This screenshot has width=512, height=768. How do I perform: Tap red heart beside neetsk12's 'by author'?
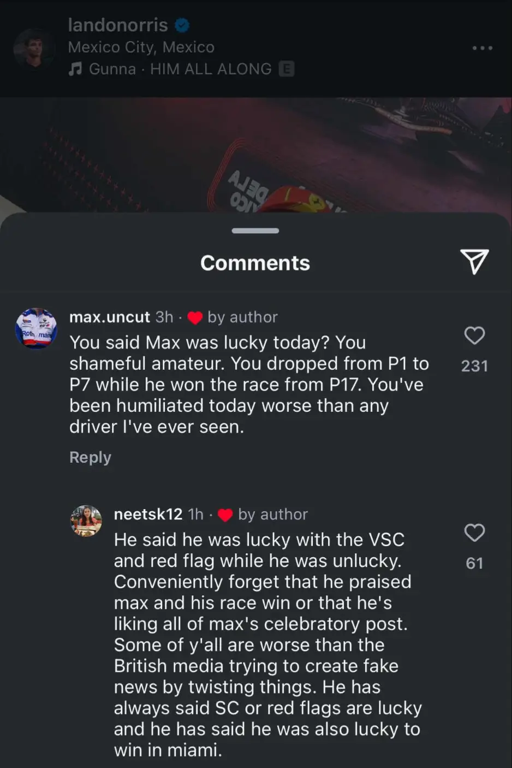tap(225, 515)
